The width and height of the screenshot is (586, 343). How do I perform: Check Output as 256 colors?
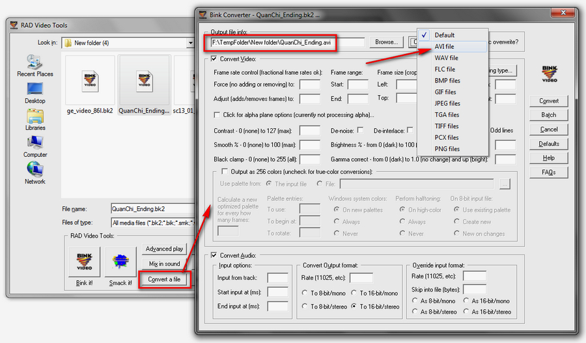(225, 172)
